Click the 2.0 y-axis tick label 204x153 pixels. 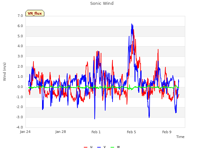(20, 67)
